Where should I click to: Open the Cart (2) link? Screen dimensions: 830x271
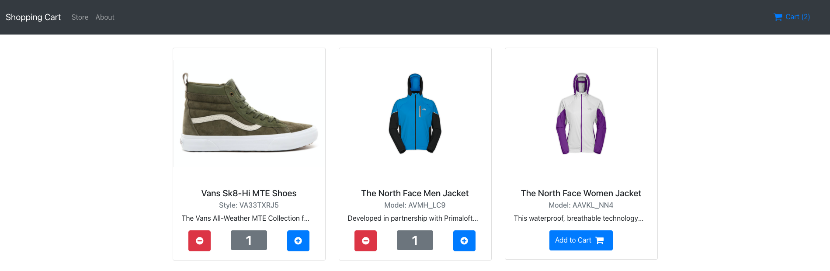click(x=792, y=17)
